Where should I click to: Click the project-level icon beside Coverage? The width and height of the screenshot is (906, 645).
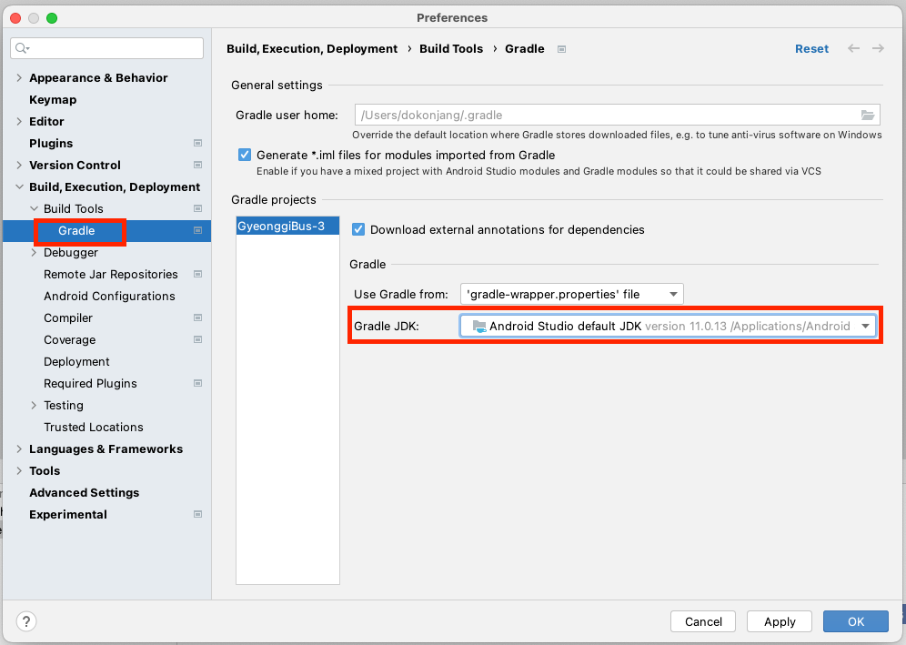197,340
